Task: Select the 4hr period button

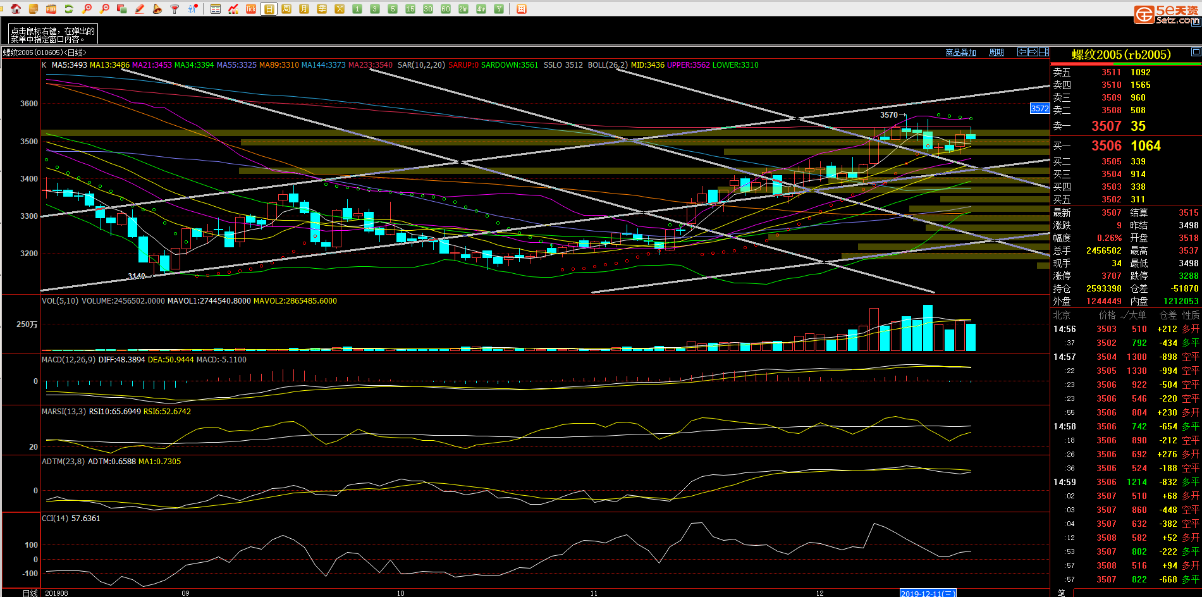Action: pyautogui.click(x=481, y=9)
